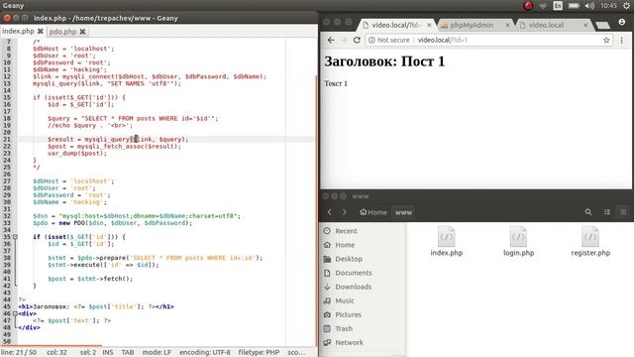Go back in the file manager
634x357 pixels.
(330, 212)
